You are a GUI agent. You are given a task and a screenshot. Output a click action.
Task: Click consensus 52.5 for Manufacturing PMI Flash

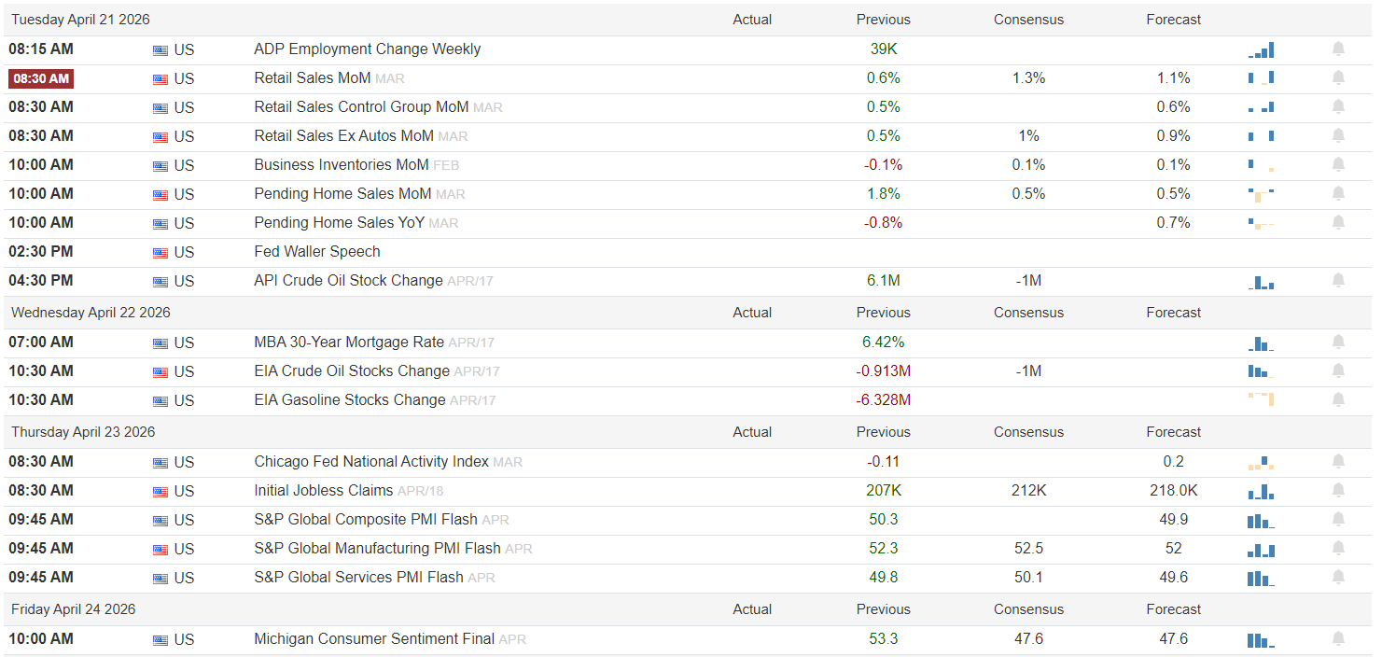tap(1028, 548)
